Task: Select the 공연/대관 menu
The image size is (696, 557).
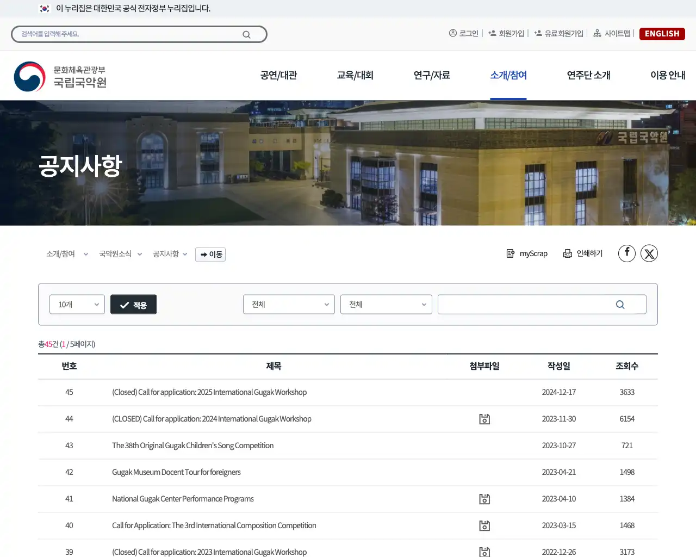Action: coord(278,76)
